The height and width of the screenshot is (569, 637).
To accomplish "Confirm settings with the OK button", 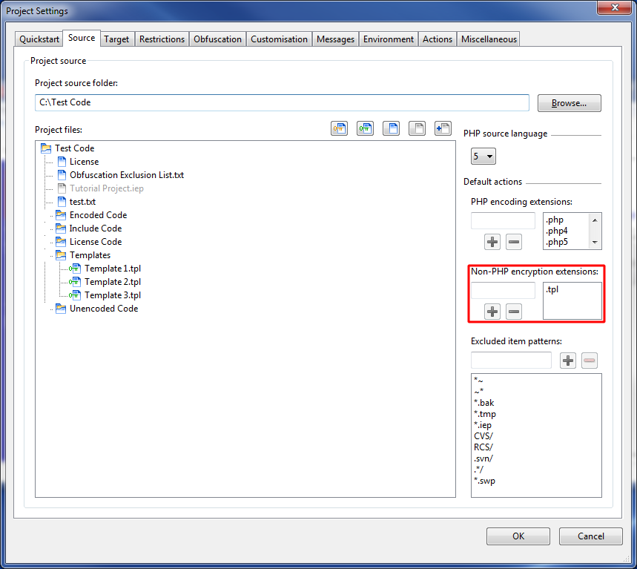I will (518, 536).
